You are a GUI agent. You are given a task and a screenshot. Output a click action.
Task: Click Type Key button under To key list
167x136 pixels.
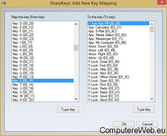tap(144, 110)
